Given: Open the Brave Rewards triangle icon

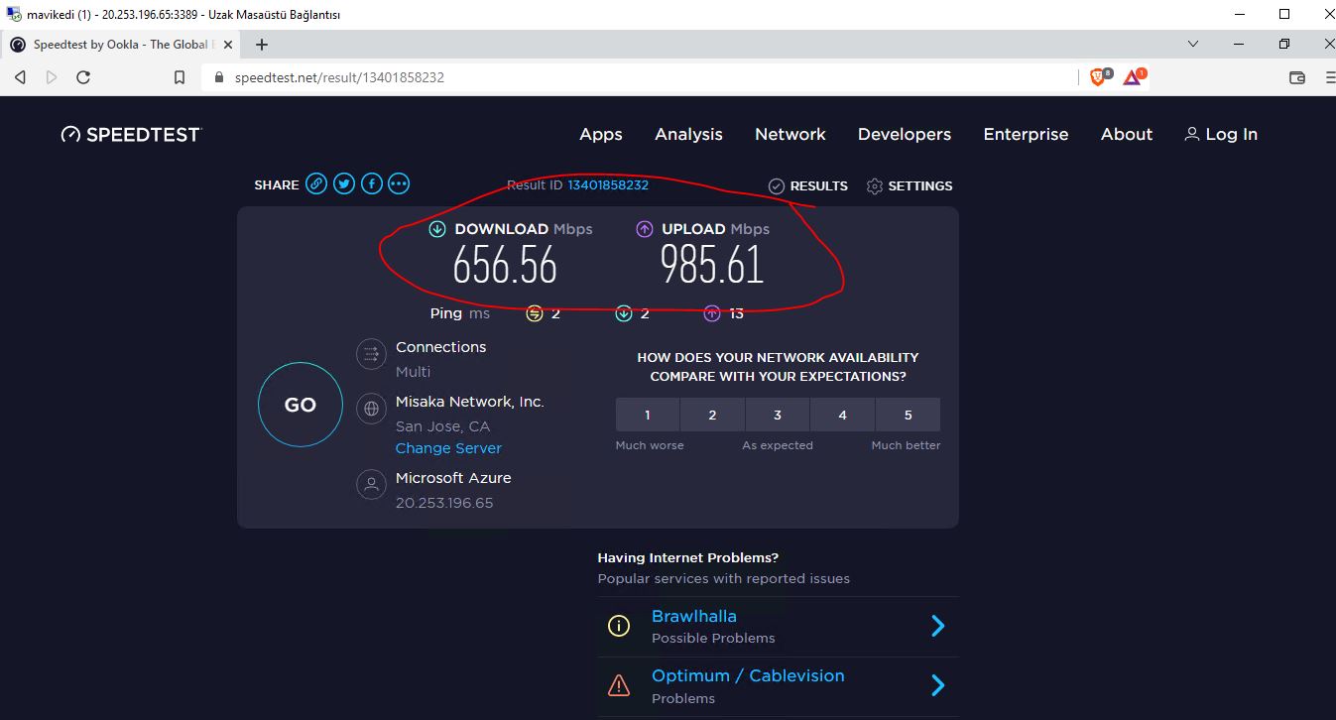Looking at the screenshot, I should [1134, 76].
